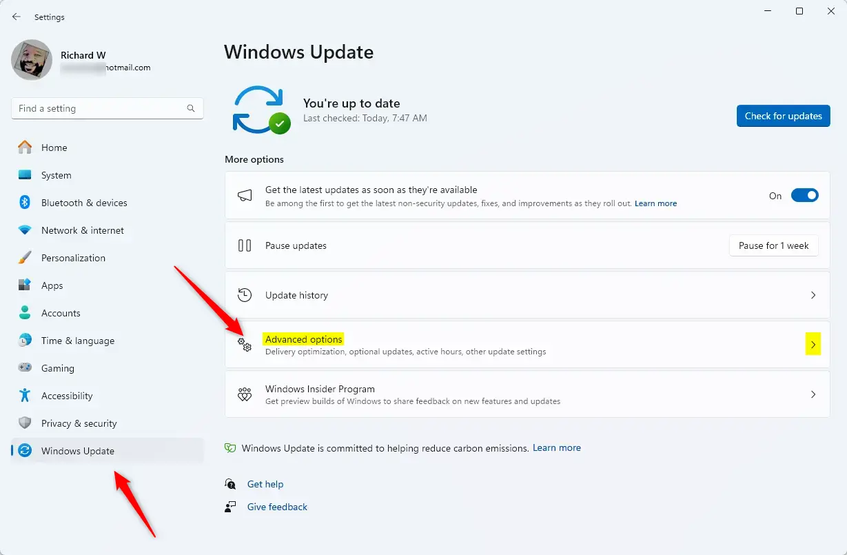This screenshot has height=555, width=847.
Task: Click the Get help icon
Action: coord(229,484)
